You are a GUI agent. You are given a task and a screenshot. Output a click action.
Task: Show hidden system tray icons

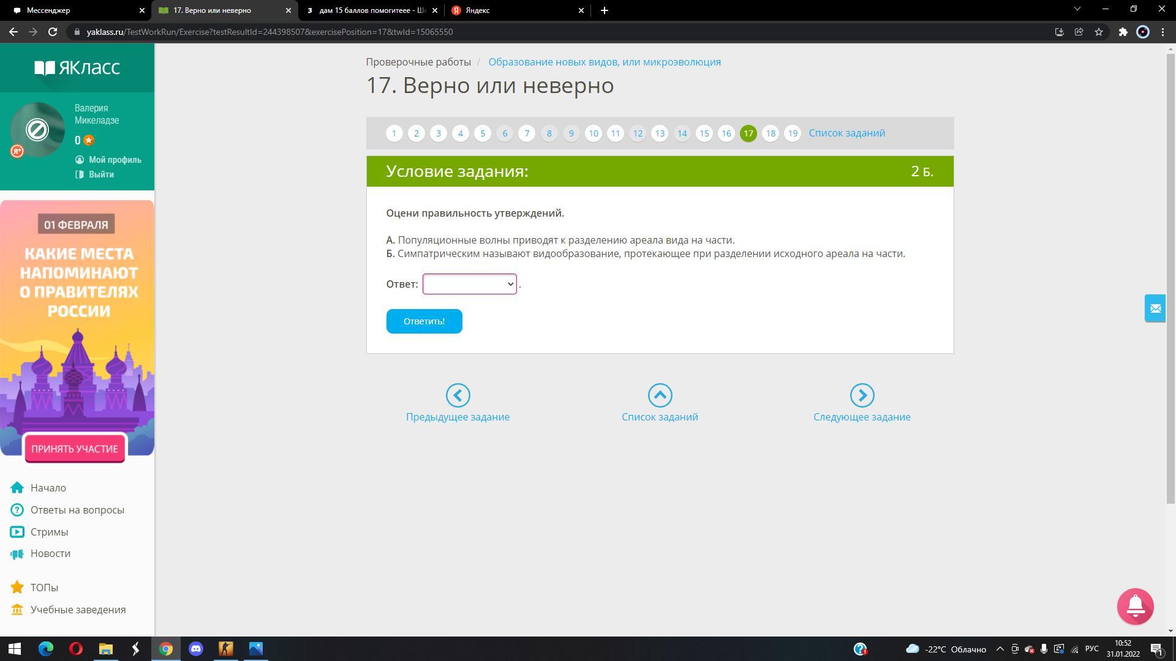[x=1000, y=649]
